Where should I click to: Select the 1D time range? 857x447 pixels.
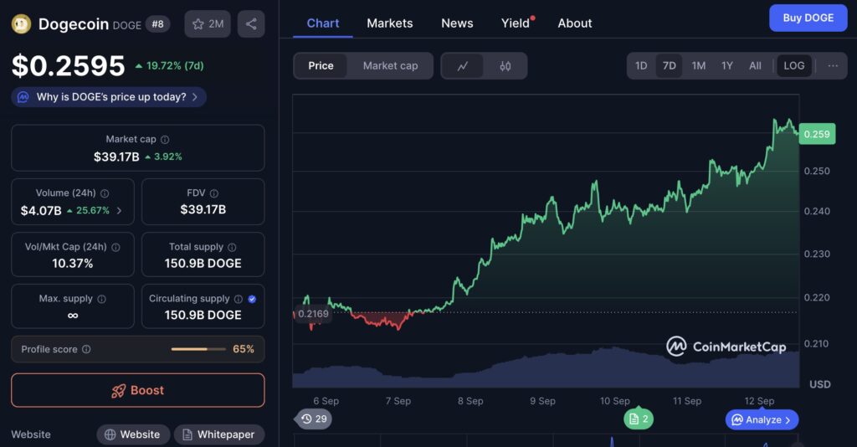[x=641, y=65]
